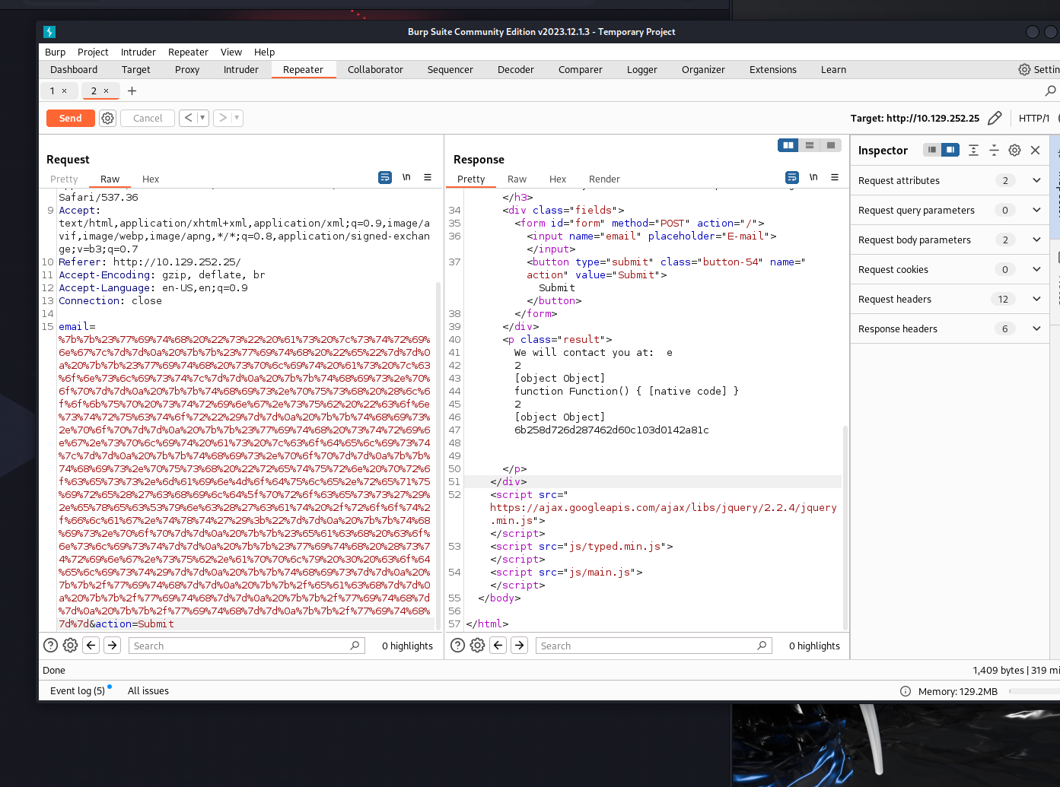Click the memory usage progress bar
The image size is (1060, 787).
pos(1034,691)
